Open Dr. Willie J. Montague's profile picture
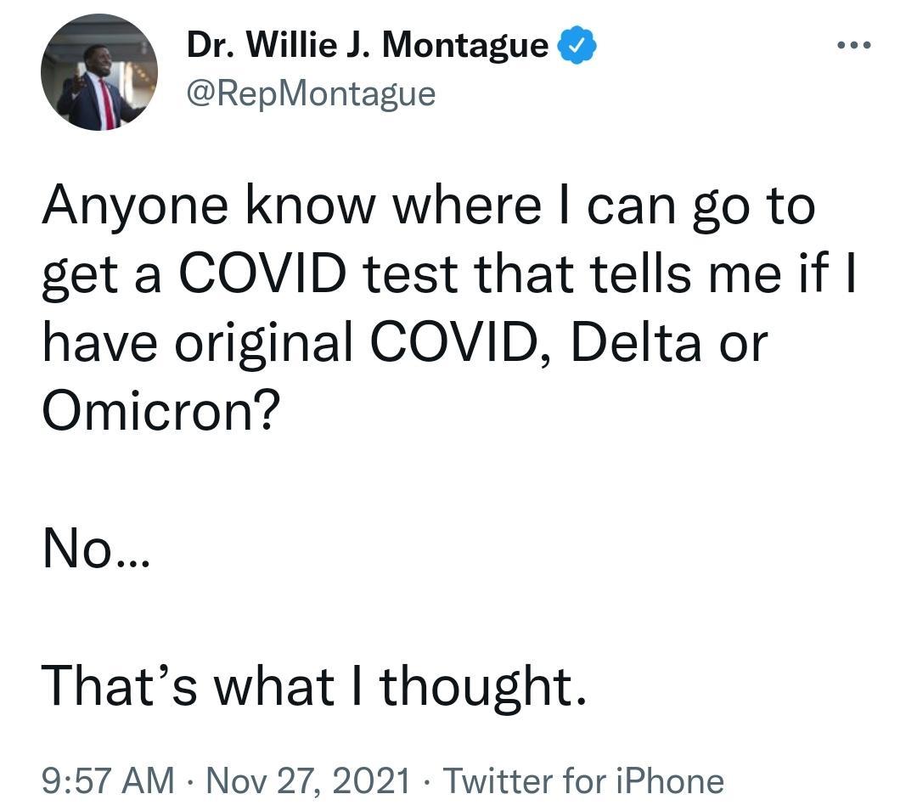The height and width of the screenshot is (811, 917). pyautogui.click(x=98, y=72)
